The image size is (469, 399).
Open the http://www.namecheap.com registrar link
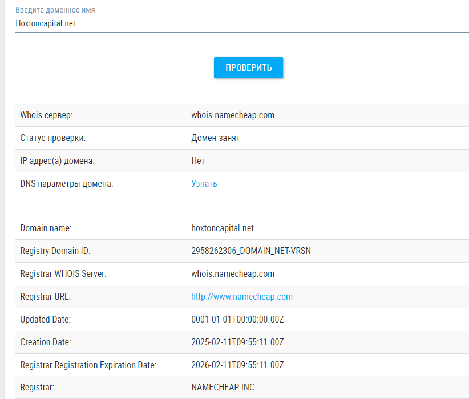click(x=242, y=297)
